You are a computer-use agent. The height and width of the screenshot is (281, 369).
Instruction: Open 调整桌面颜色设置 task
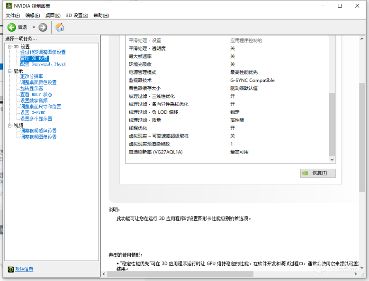(x=38, y=82)
